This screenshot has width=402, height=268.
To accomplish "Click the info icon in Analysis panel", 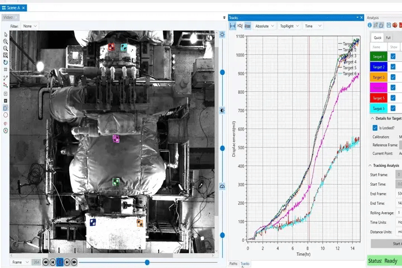I will click(x=370, y=25).
